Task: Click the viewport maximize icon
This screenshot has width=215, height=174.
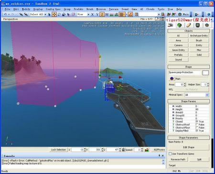Action: [x=162, y=19]
